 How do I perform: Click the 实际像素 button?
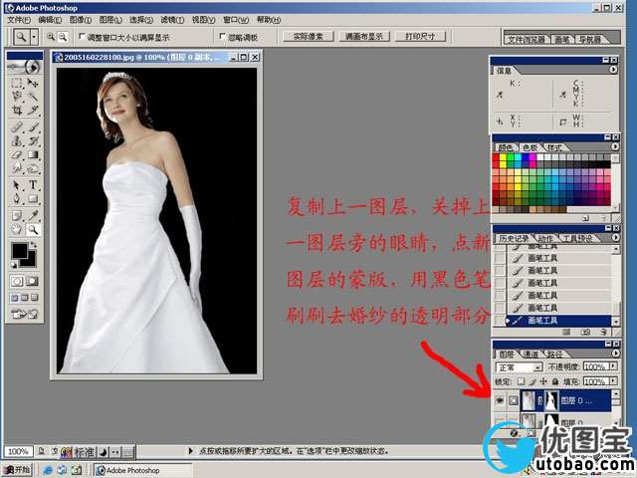pyautogui.click(x=308, y=36)
